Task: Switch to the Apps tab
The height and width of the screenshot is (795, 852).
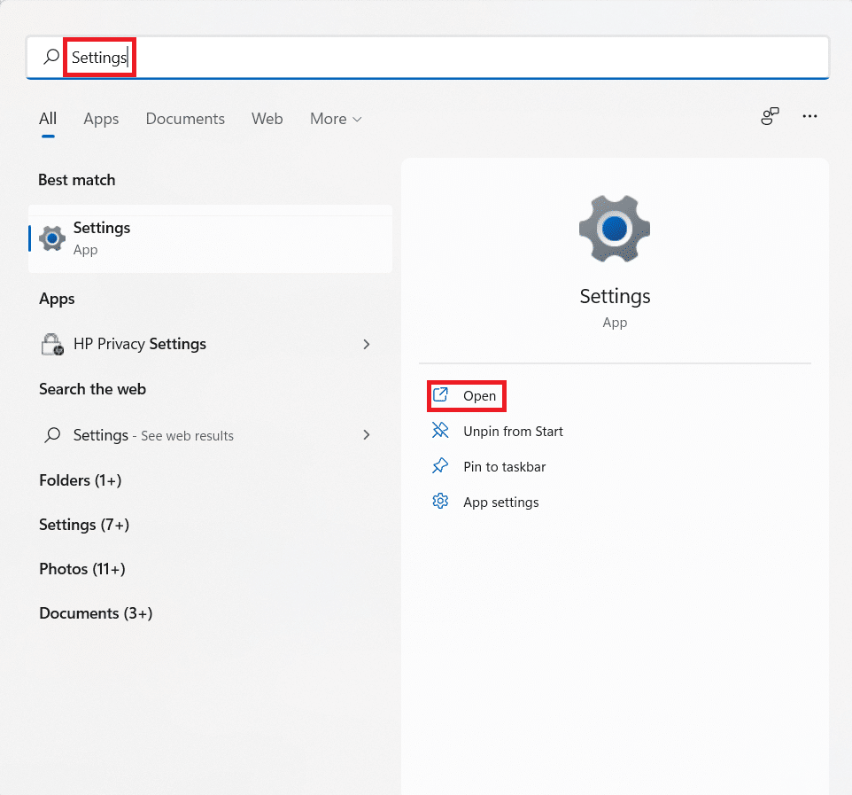Action: point(100,118)
